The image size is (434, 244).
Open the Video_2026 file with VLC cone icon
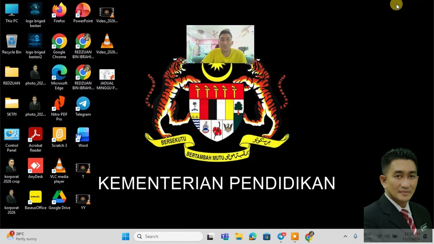107,44
